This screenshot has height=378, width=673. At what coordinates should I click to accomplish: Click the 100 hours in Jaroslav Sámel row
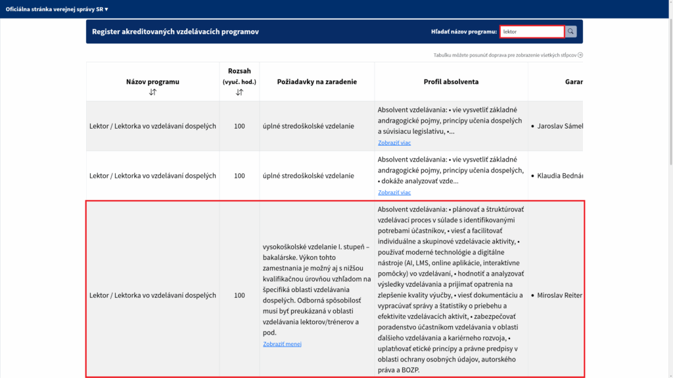tap(239, 126)
